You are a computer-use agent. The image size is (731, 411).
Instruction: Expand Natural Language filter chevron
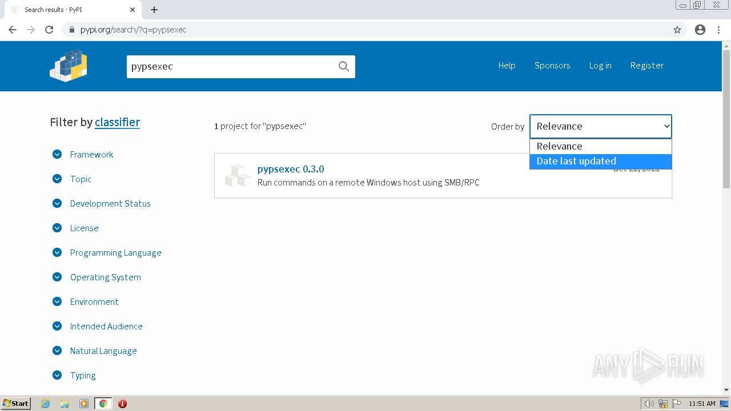click(57, 350)
